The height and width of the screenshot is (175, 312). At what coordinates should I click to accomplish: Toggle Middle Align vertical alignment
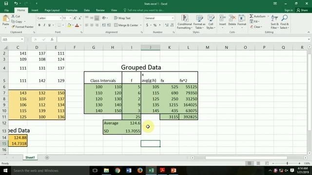(92, 18)
